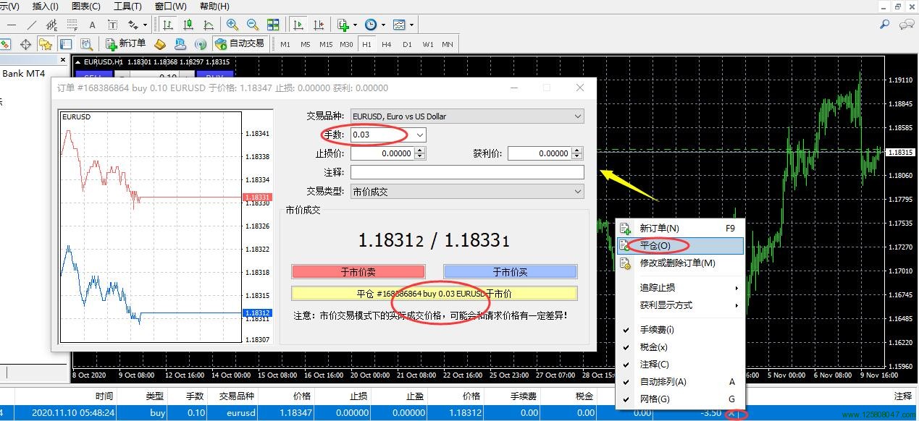Screen dimensions: 919x421
Task: Toggle chart auto scroll icon
Action: pyautogui.click(x=298, y=25)
